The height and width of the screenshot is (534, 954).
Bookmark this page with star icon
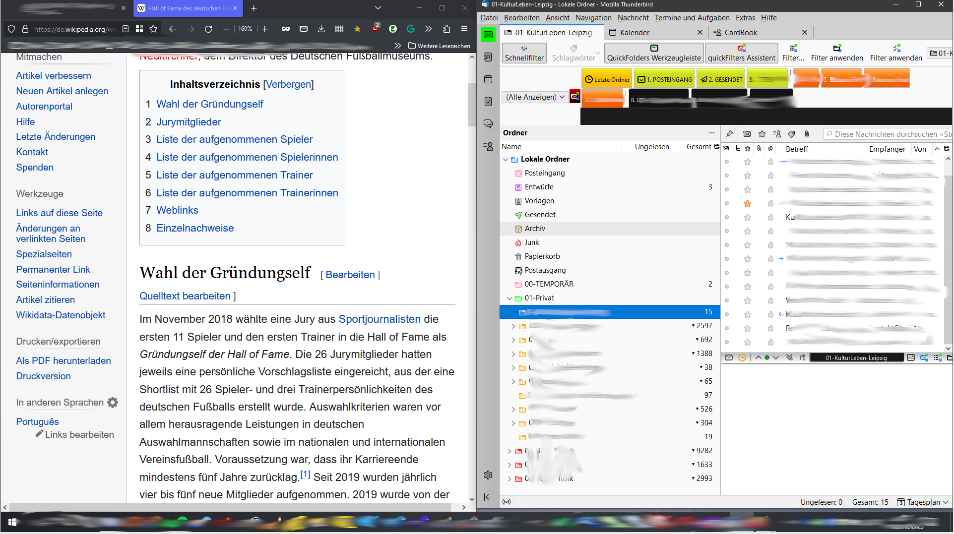(x=153, y=29)
